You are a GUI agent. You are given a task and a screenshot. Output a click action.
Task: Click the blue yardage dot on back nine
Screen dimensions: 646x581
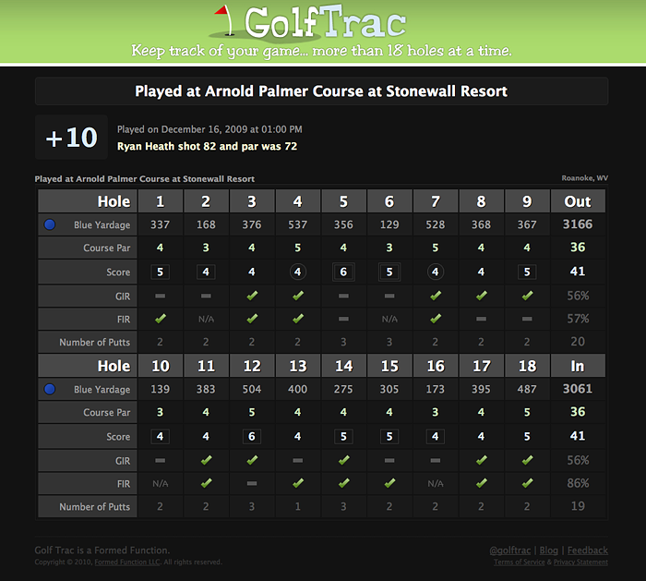click(x=50, y=389)
